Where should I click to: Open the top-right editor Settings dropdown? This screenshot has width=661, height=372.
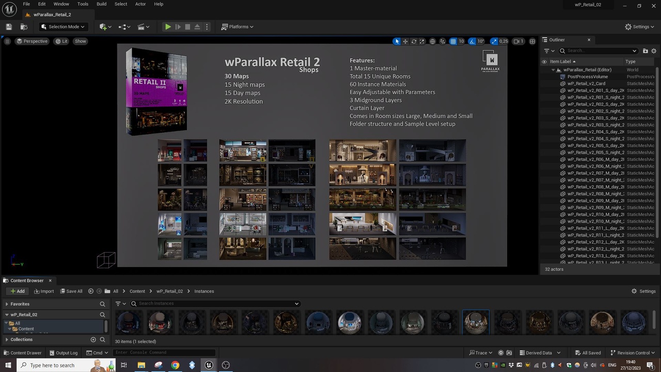pos(640,27)
